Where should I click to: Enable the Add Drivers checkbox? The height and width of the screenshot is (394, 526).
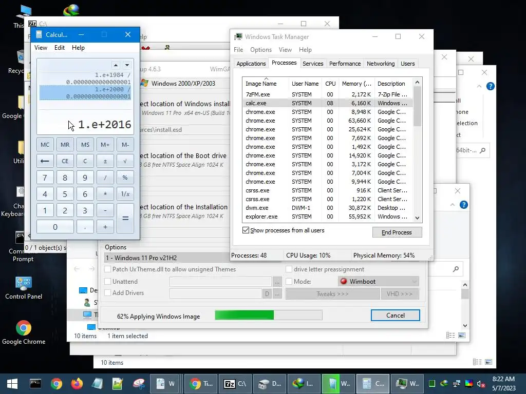[108, 293]
